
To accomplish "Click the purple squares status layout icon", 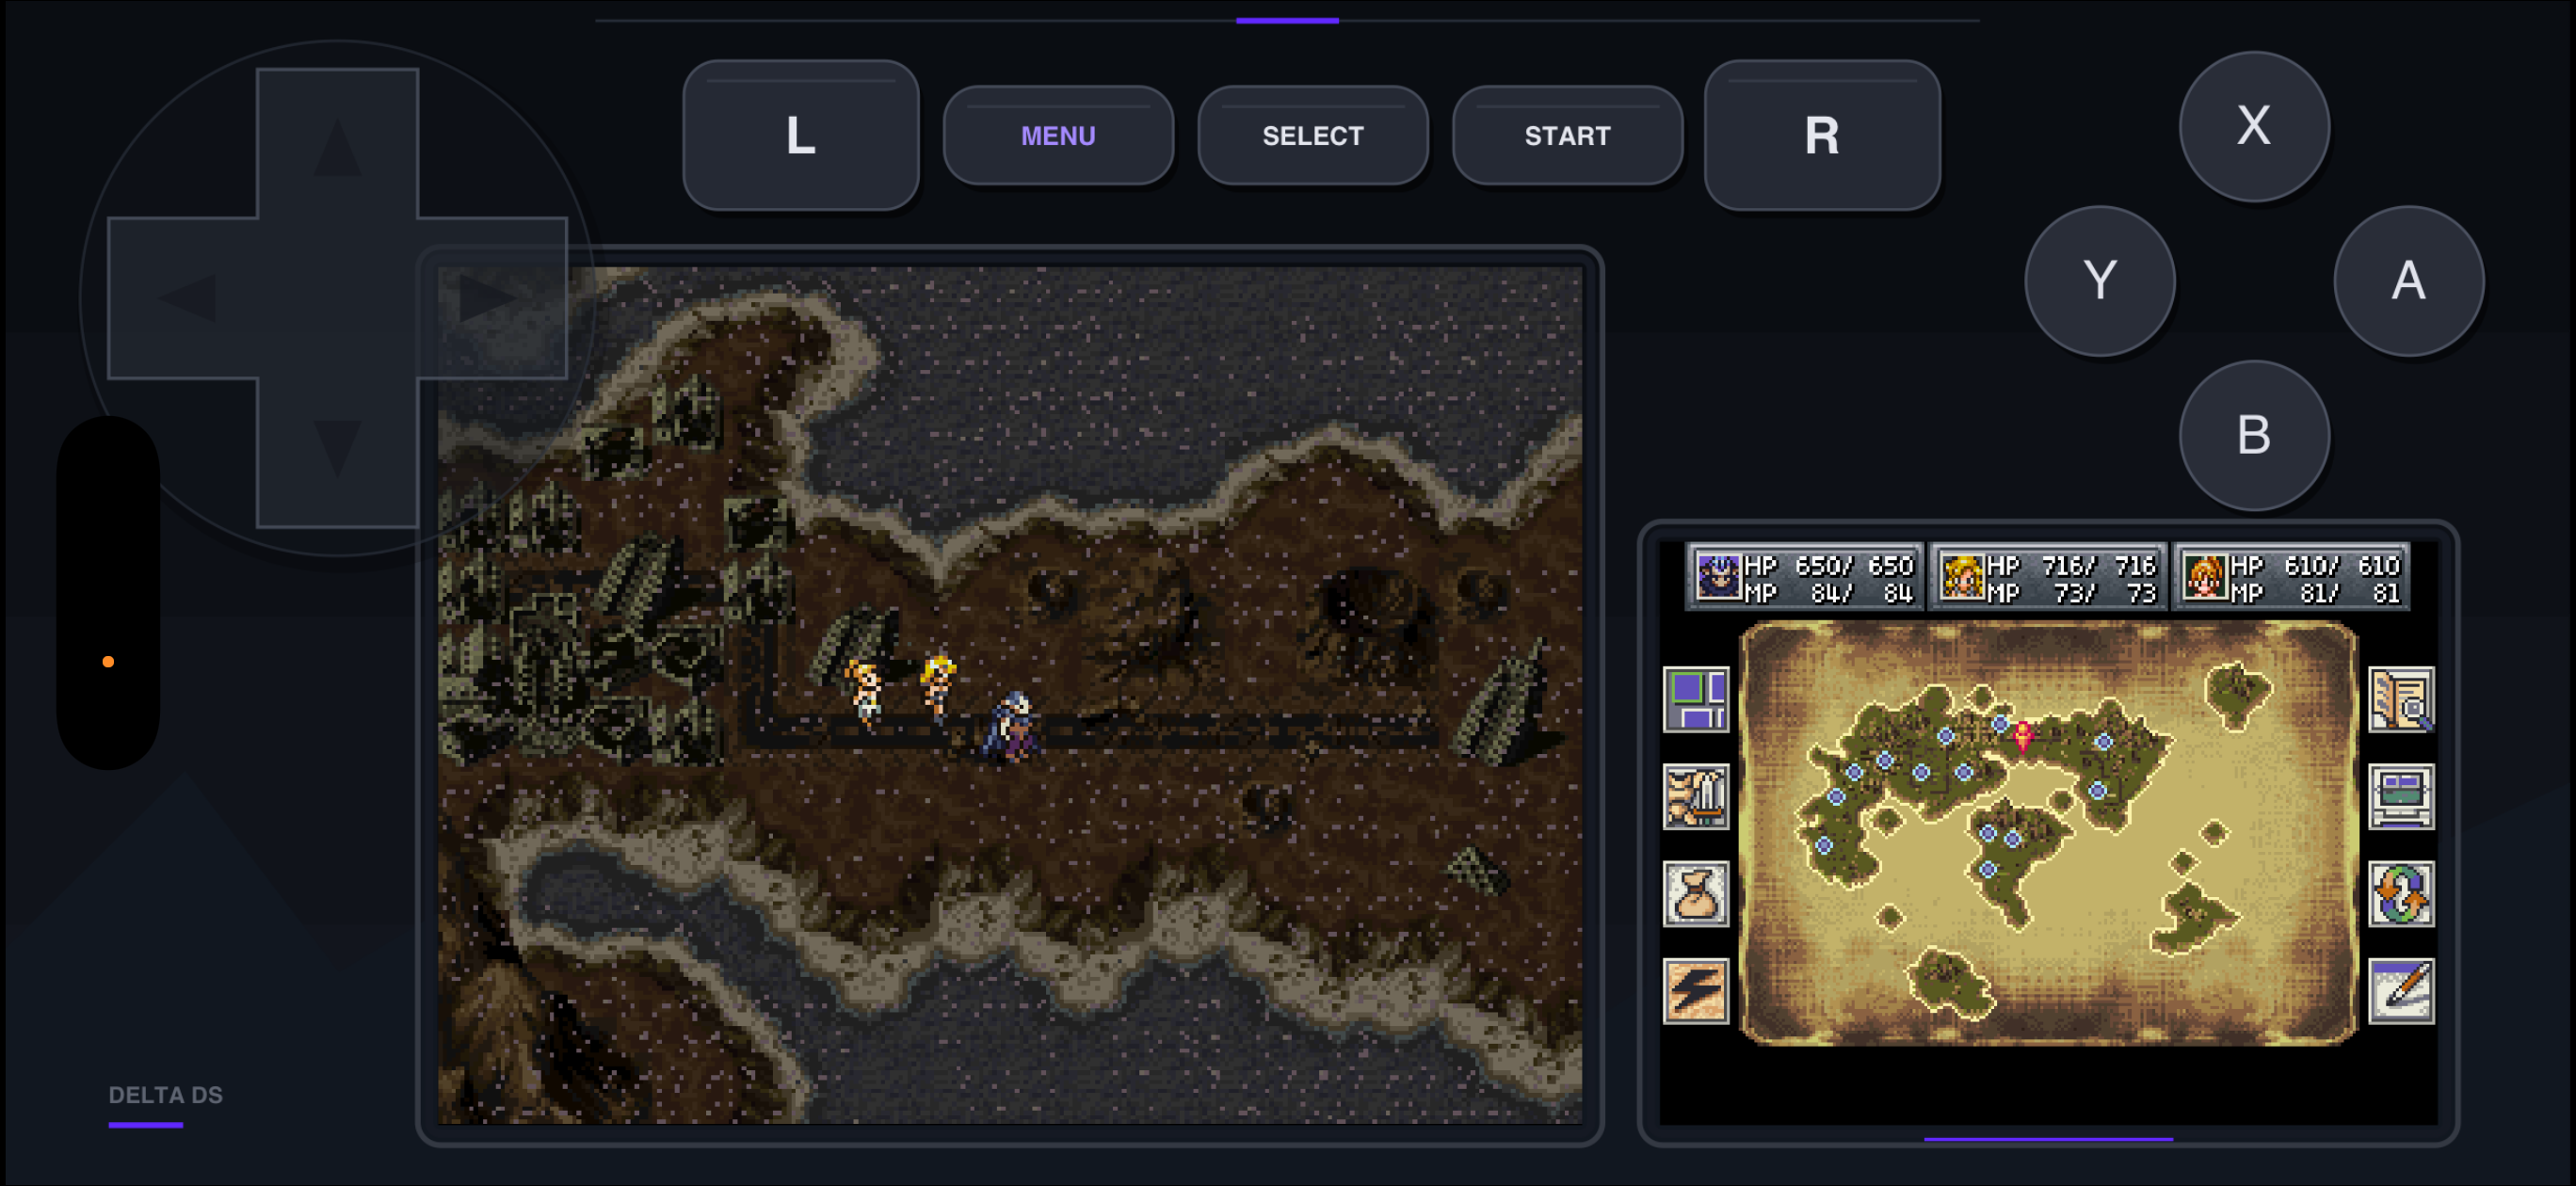I will [1695, 699].
